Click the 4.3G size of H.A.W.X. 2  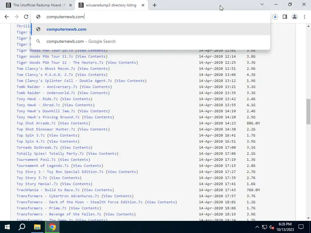coord(251,75)
